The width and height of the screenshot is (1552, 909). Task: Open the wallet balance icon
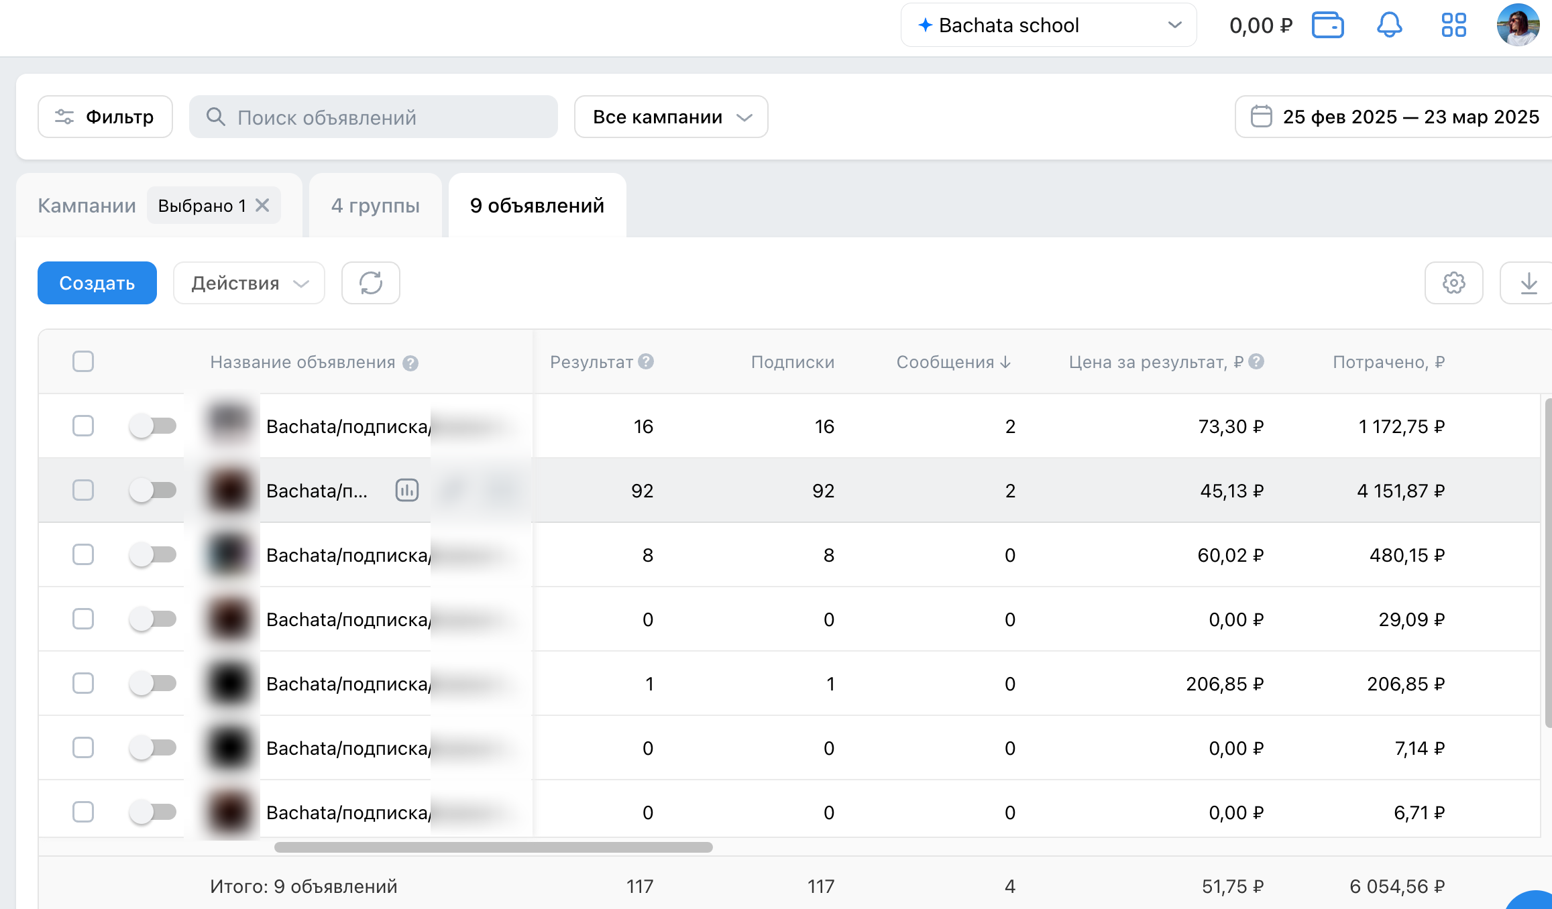(1327, 25)
